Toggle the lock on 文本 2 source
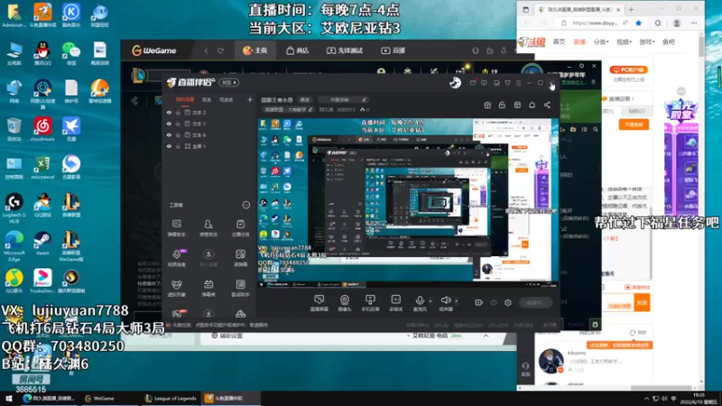The height and width of the screenshot is (406, 722). 178,112
